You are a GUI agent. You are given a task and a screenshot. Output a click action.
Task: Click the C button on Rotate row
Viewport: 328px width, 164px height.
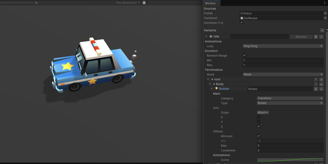[316, 89]
